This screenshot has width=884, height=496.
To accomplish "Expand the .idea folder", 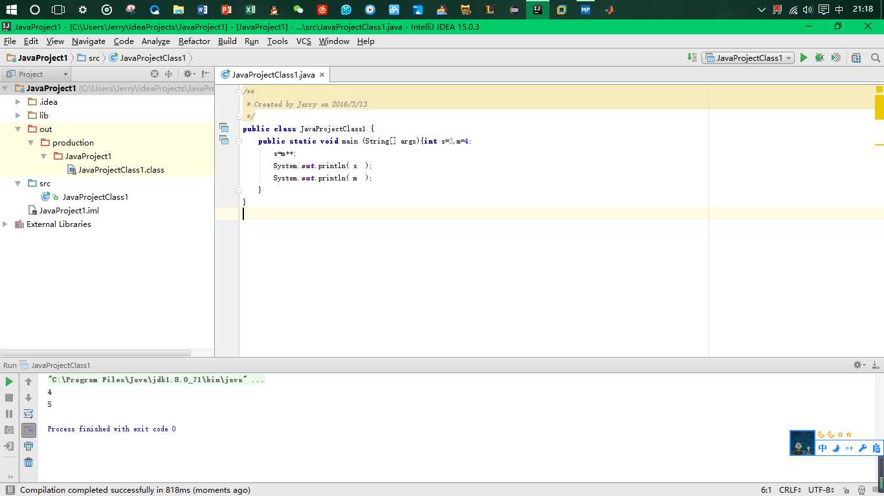I will tap(18, 102).
